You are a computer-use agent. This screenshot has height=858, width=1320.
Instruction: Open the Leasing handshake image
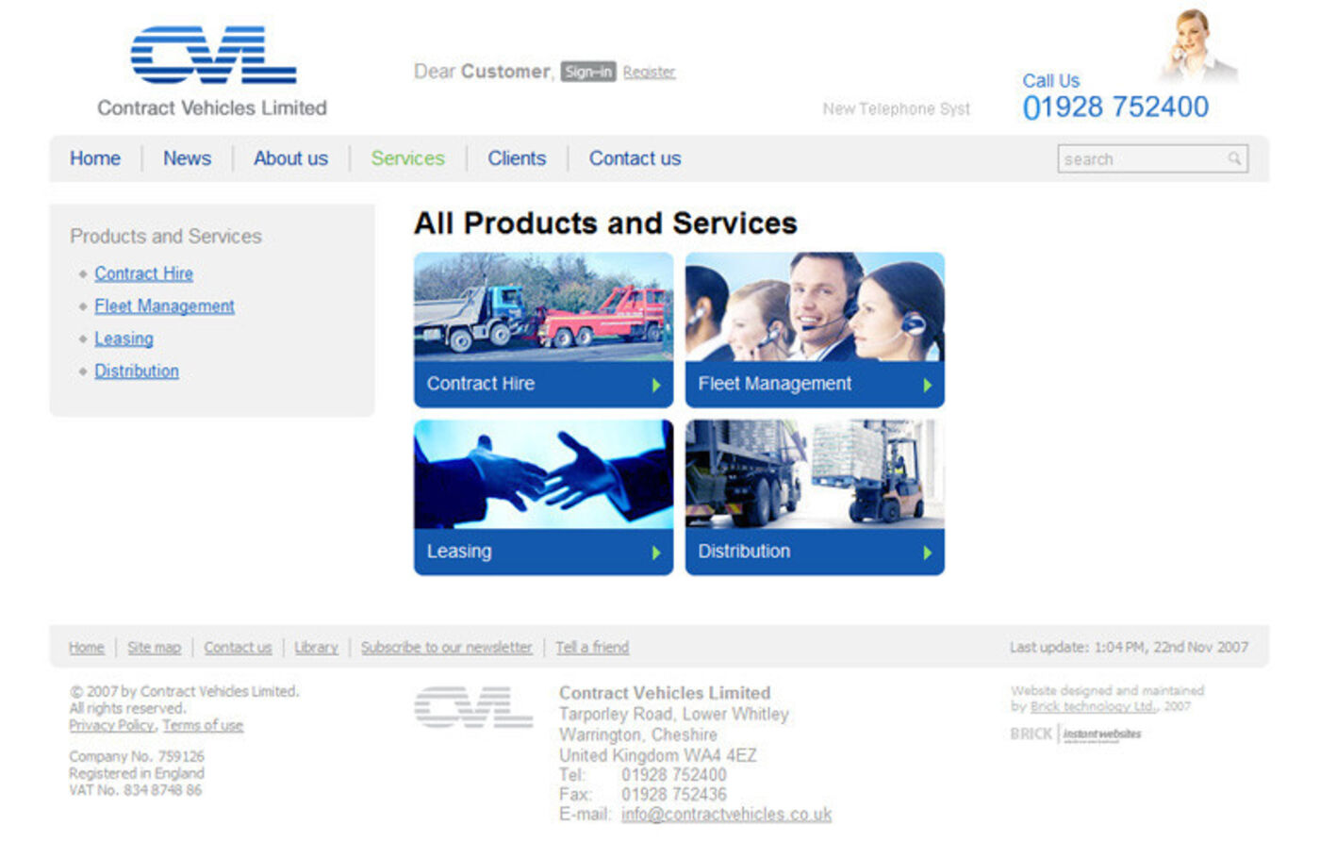tap(543, 474)
